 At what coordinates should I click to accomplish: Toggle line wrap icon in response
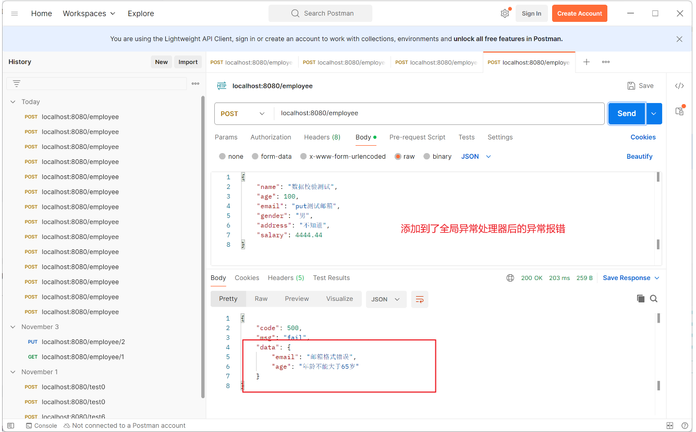click(x=420, y=299)
